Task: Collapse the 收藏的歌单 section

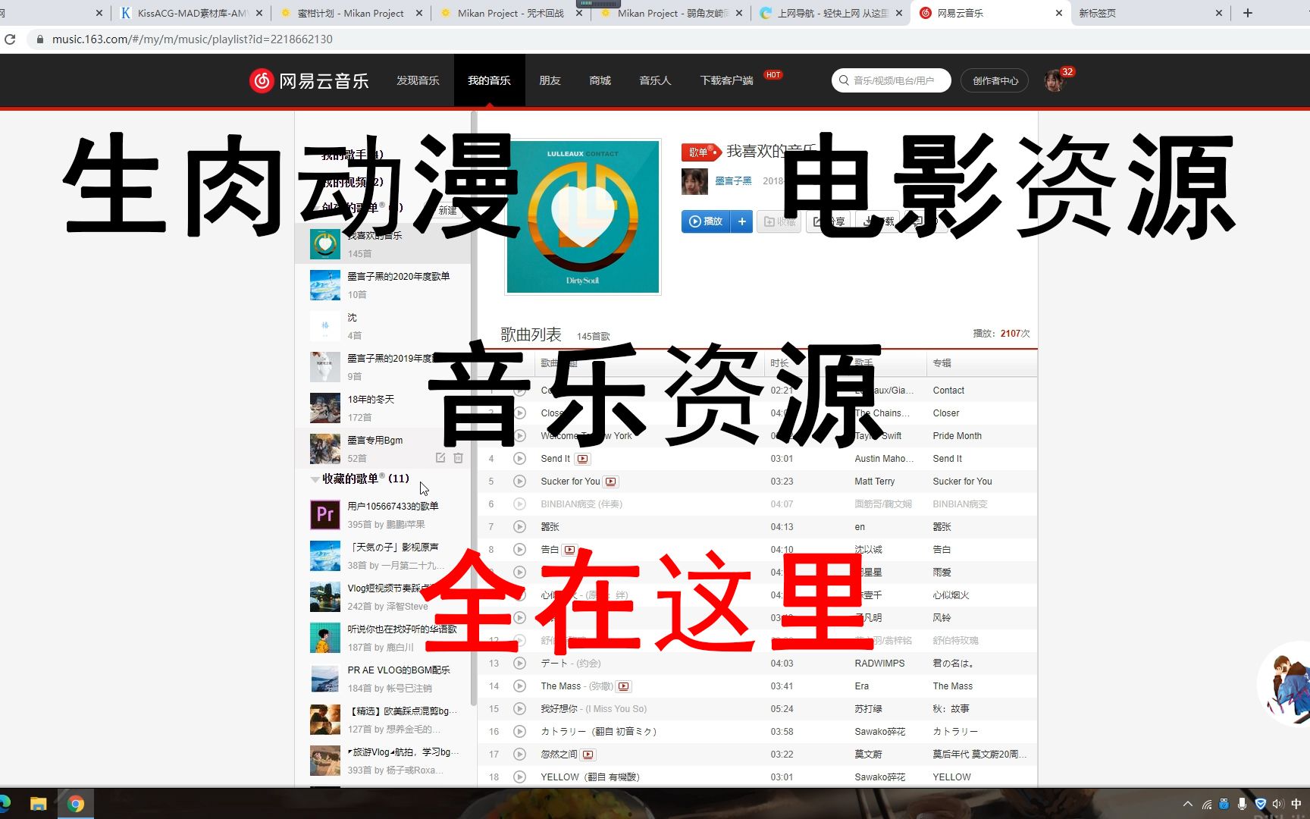Action: 315,479
